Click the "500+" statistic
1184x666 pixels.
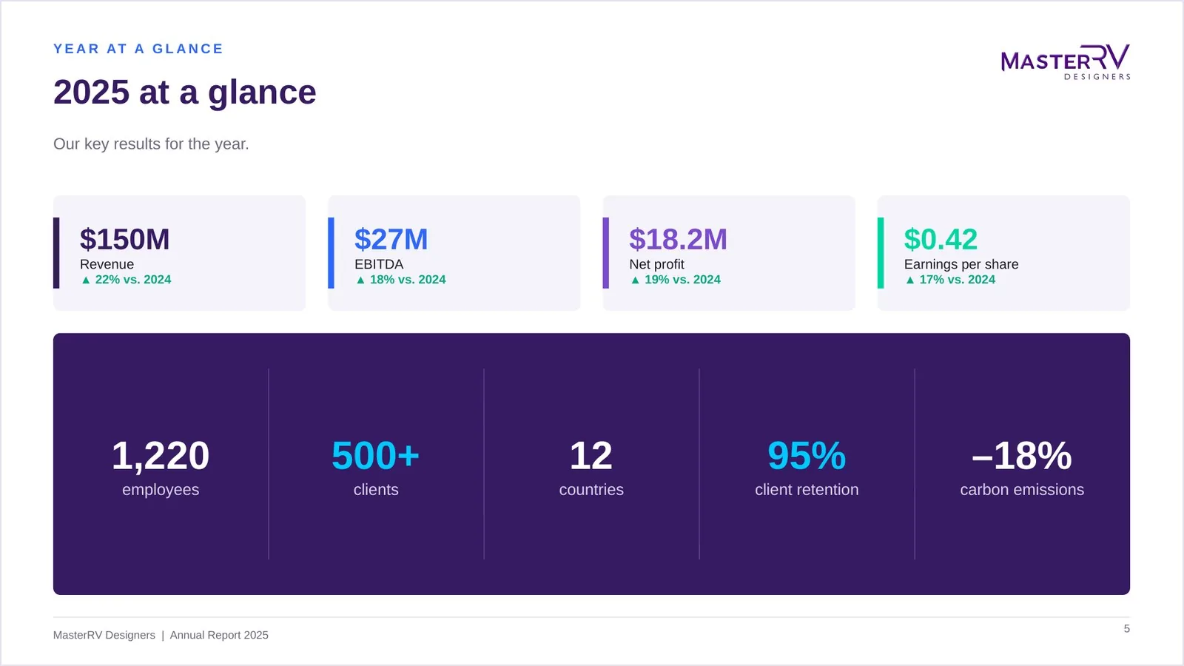376,456
